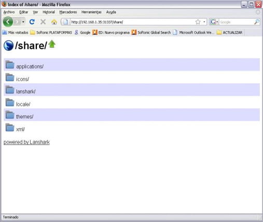
Task: Open the Marcadores menu
Action: 68,12
